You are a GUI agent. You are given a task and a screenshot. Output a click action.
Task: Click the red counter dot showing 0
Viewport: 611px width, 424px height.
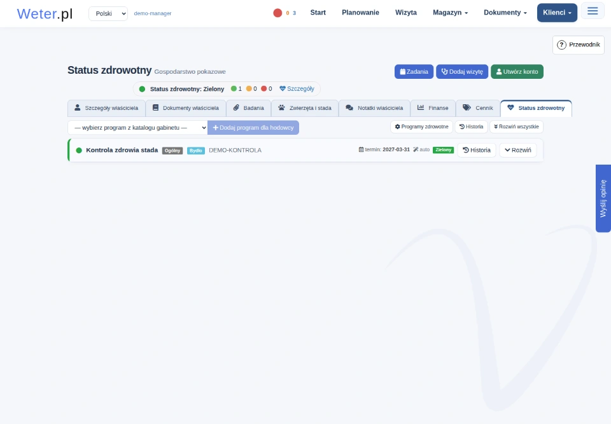point(263,89)
